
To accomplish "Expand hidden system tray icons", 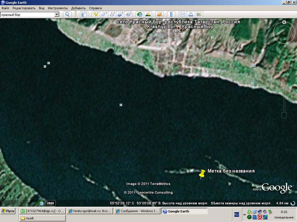I will pos(245,214).
